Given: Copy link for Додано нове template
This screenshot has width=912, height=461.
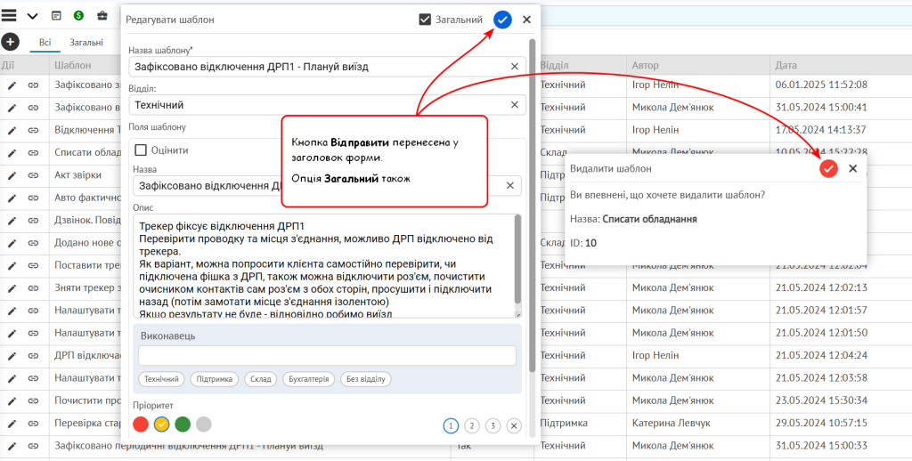Looking at the screenshot, I should pyautogui.click(x=33, y=244).
